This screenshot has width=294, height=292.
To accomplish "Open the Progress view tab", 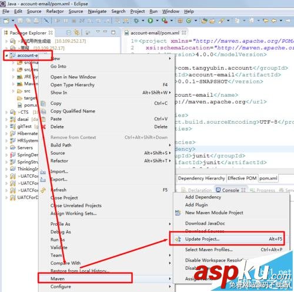I will [x=263, y=190].
